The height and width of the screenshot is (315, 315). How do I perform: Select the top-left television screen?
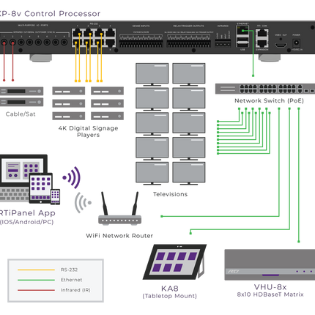pos(152,74)
